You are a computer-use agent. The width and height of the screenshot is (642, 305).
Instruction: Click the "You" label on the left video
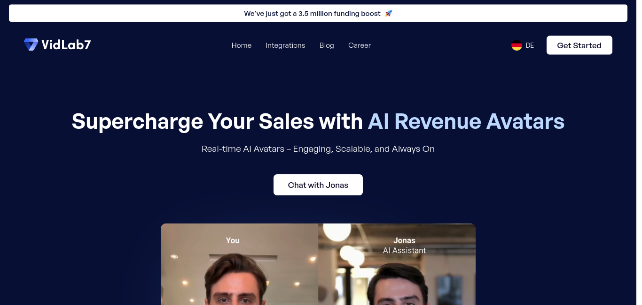coord(233,240)
